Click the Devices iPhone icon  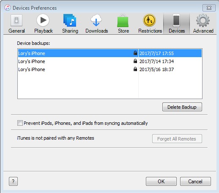176,20
